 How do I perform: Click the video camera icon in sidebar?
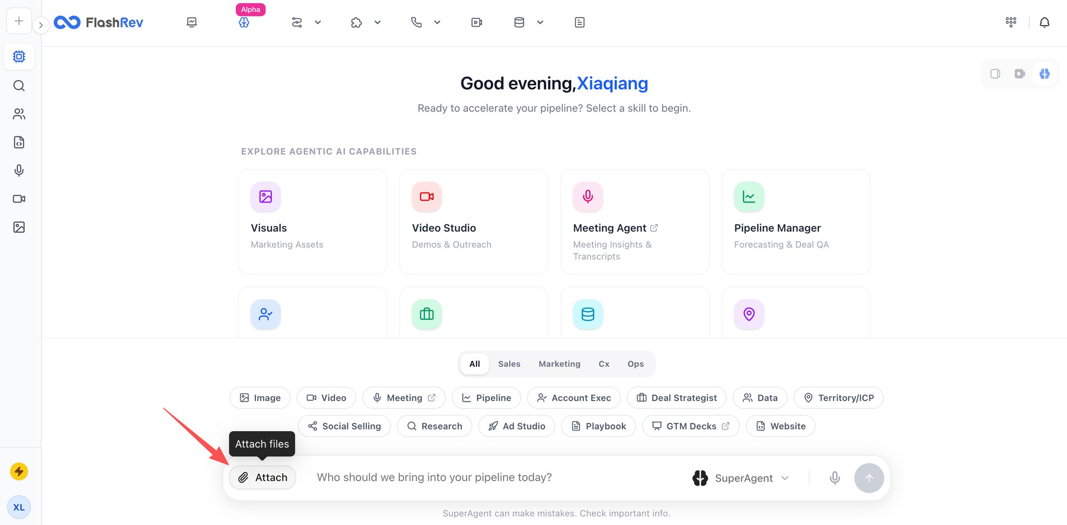coord(19,199)
